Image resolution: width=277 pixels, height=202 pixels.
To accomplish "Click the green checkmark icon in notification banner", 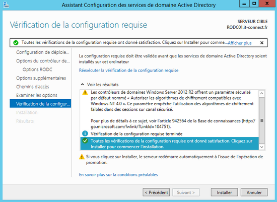I will click(16, 43).
